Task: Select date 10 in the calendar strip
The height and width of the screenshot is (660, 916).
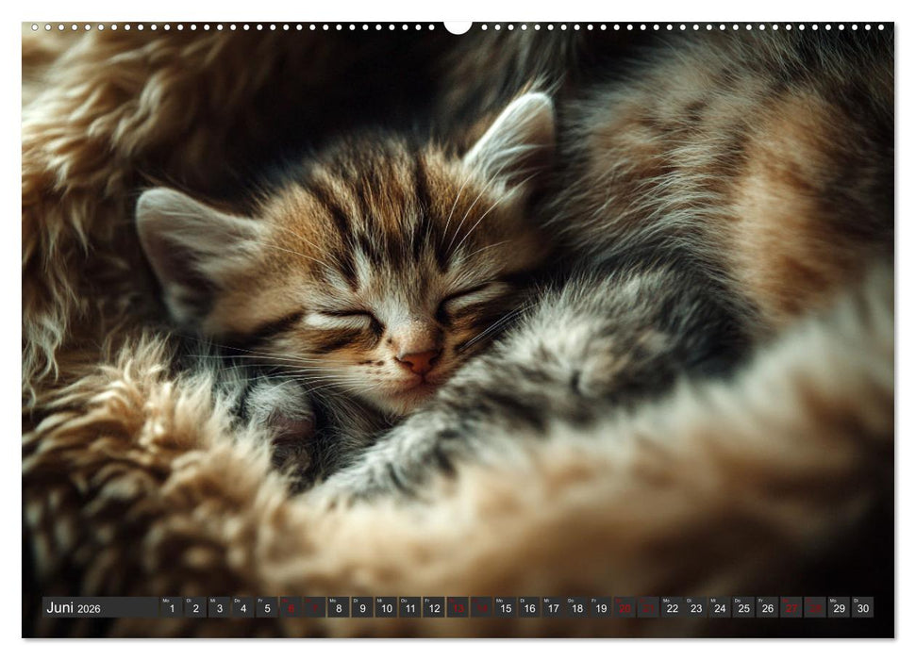Action: 386,608
